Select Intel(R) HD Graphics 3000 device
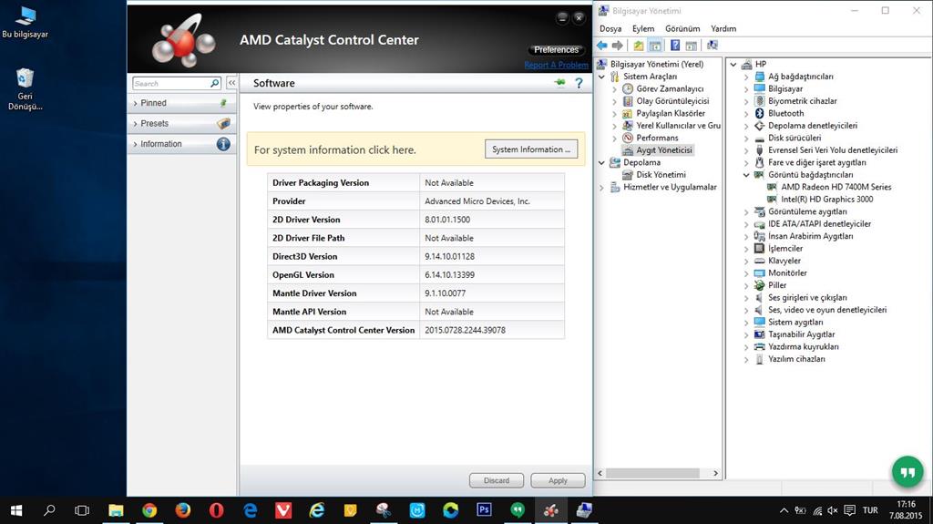 coord(826,200)
